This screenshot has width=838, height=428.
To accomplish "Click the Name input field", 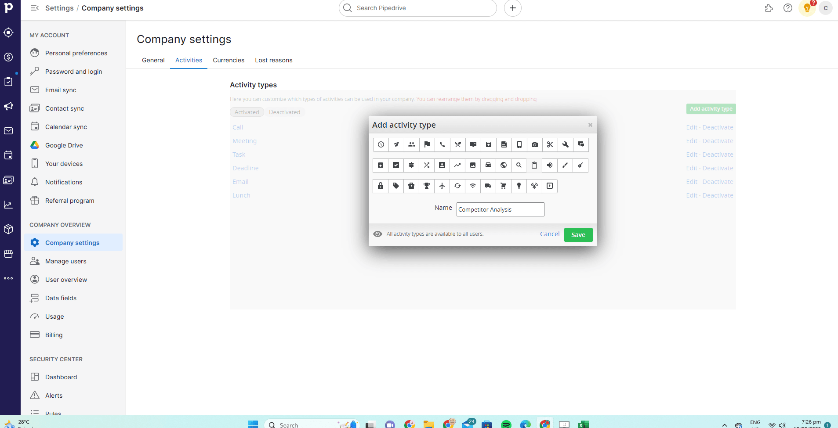I will point(500,209).
